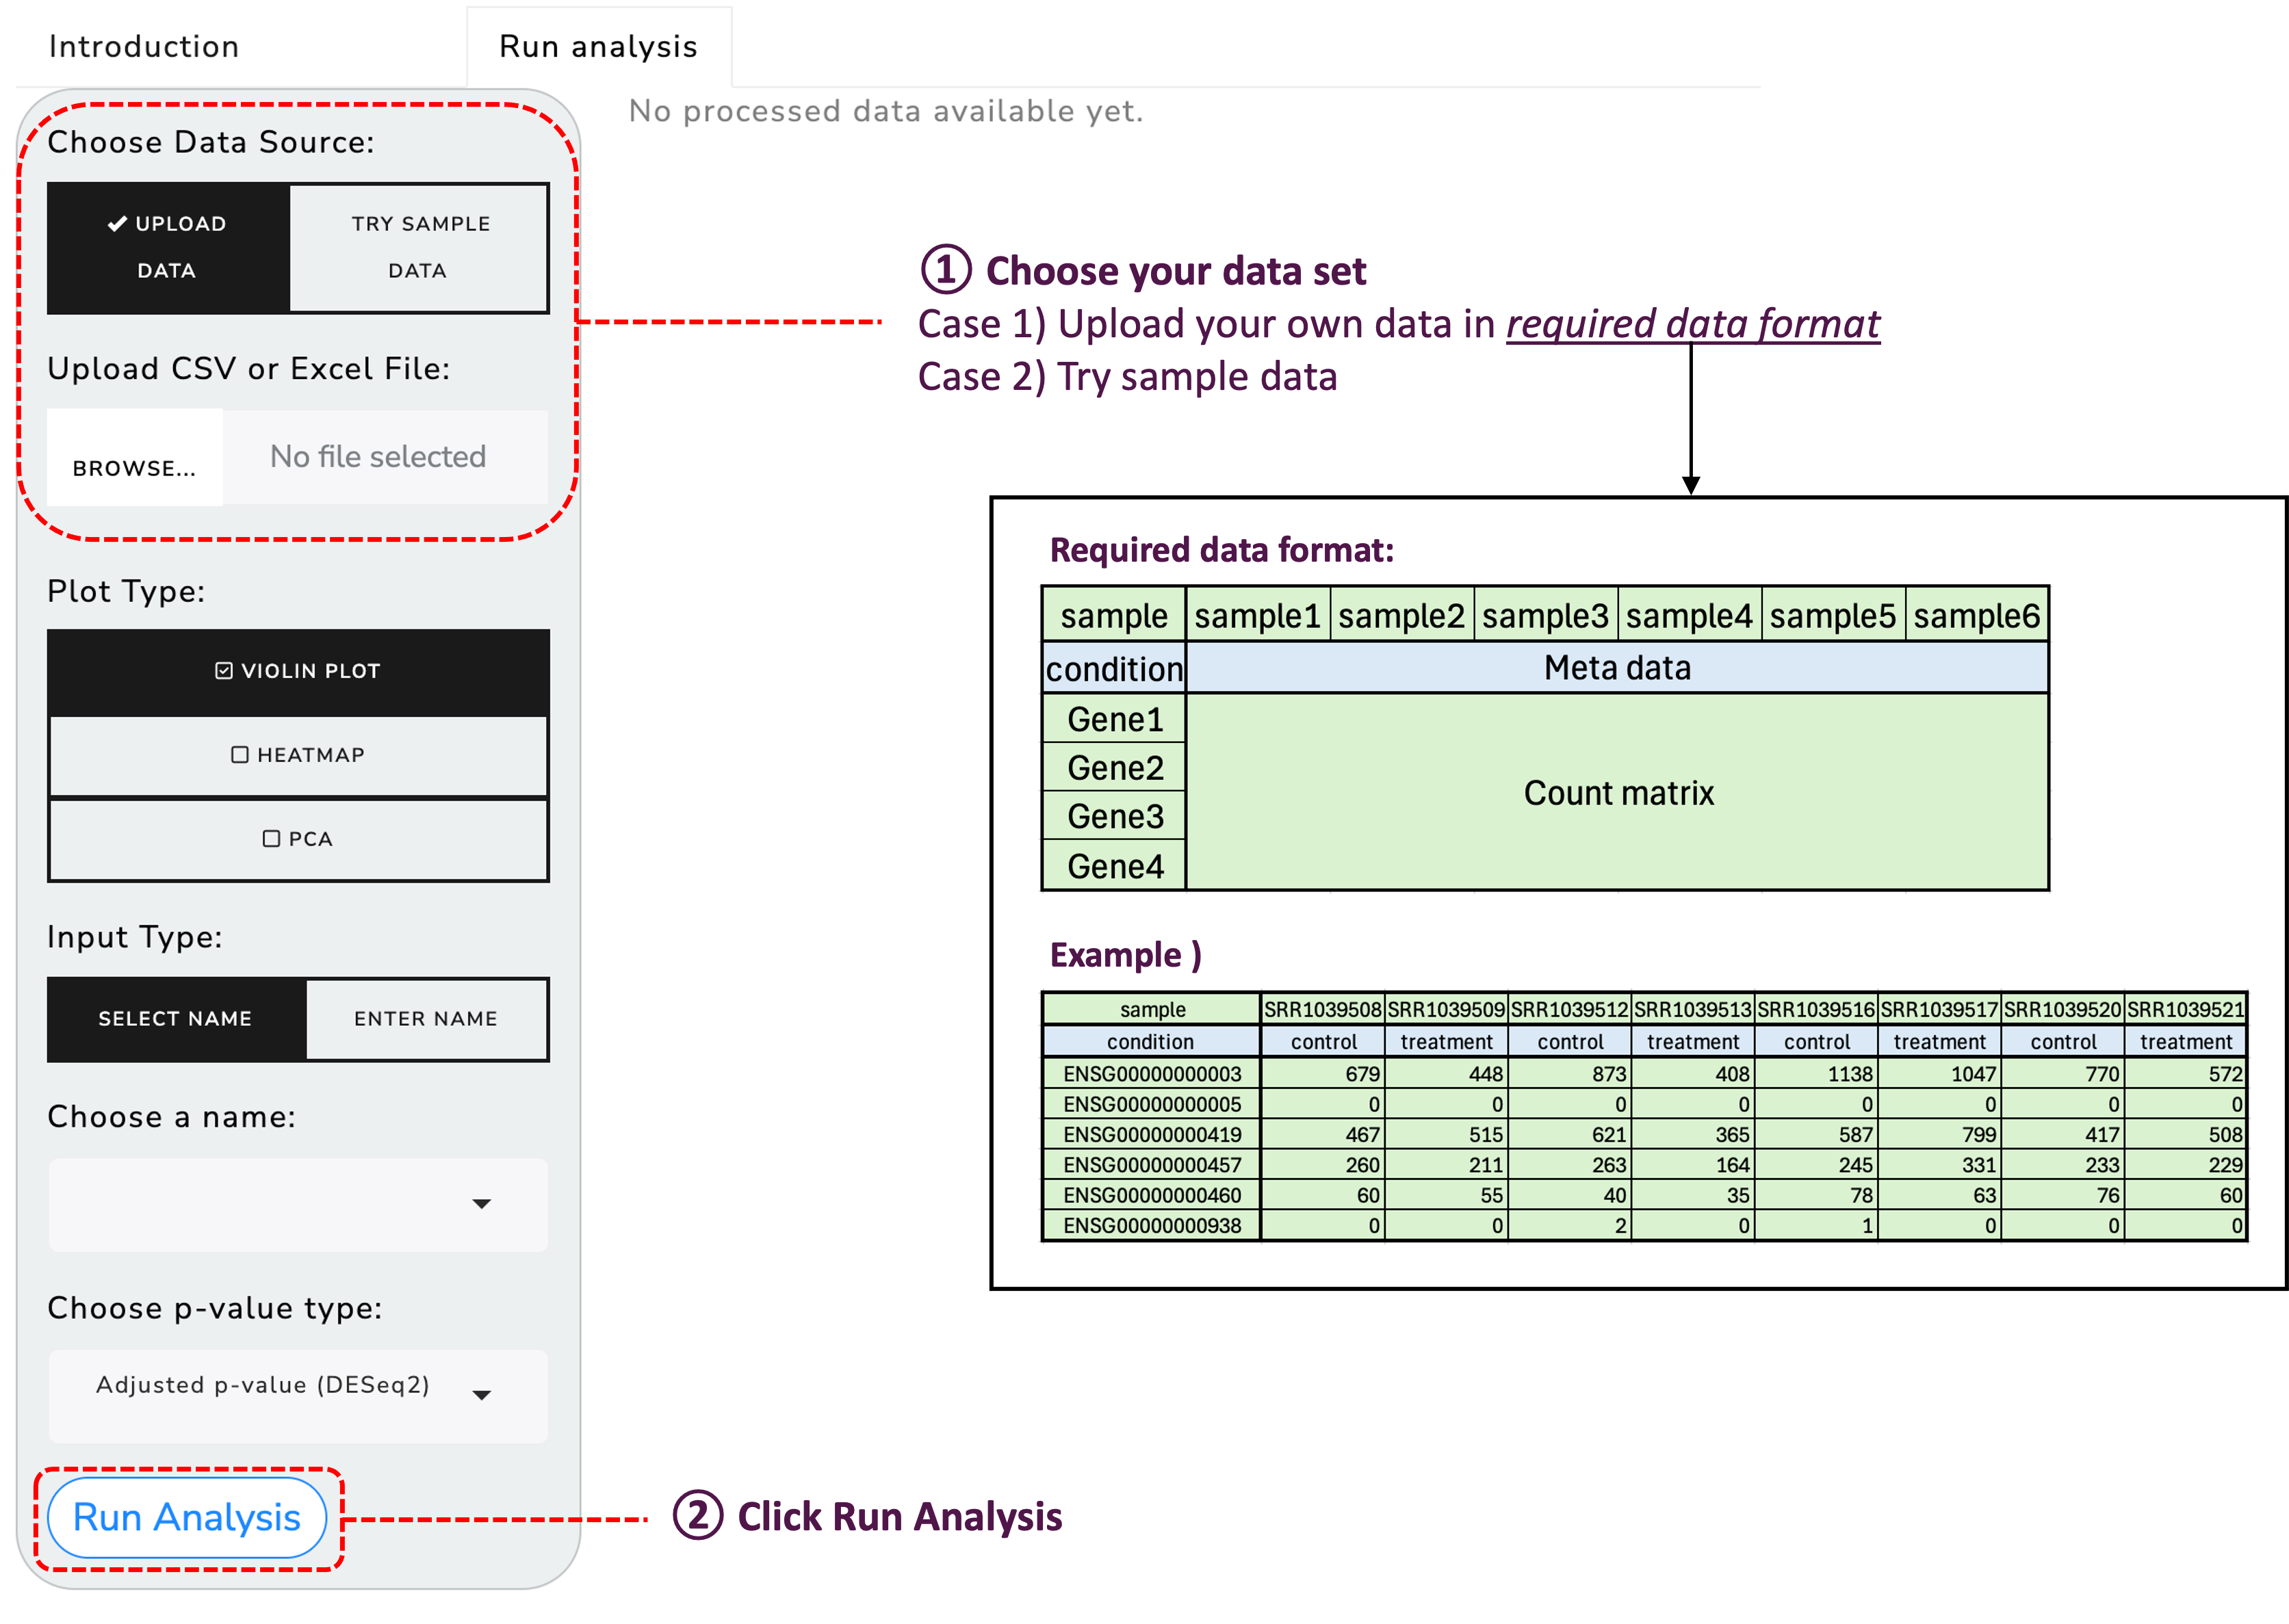Toggle the Violin Plot checkbox

coord(298,671)
